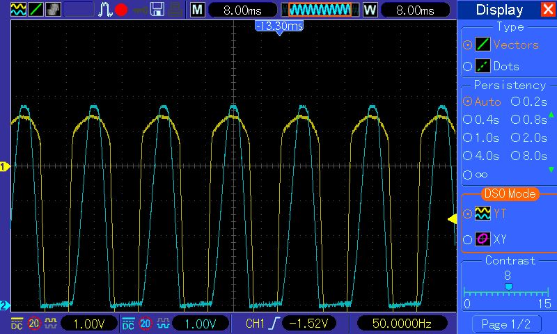
Task: Select 8.0s persistency option
Action: tap(529, 156)
